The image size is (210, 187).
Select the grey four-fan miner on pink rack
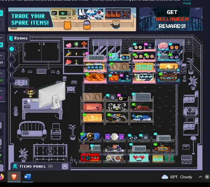(x=95, y=57)
